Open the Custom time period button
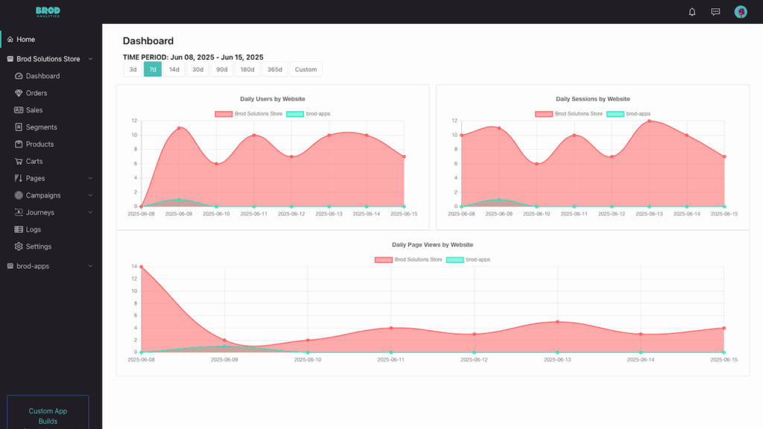This screenshot has height=429, width=763. 305,69
